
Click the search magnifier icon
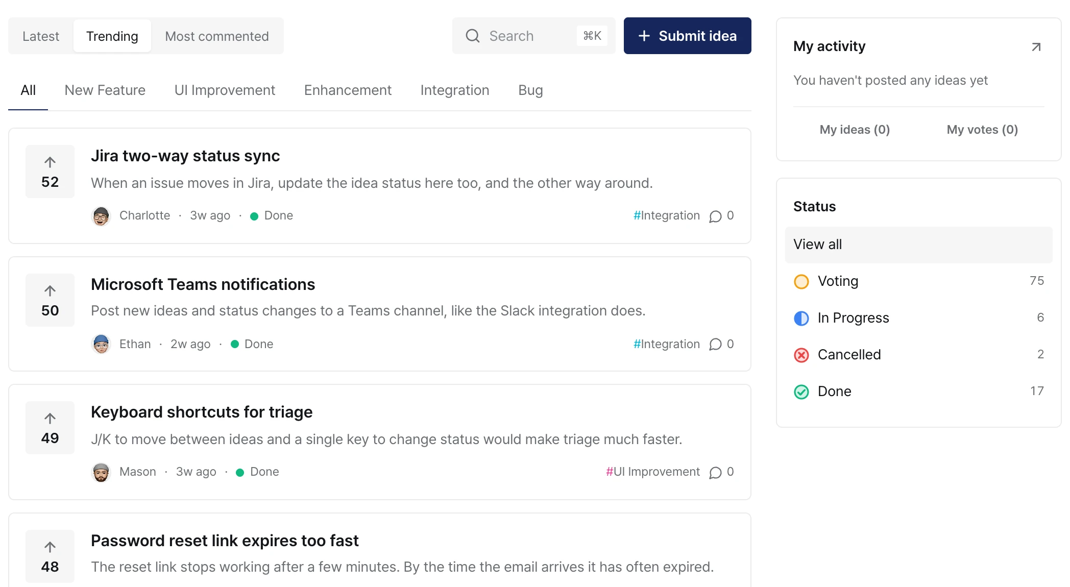[473, 36]
